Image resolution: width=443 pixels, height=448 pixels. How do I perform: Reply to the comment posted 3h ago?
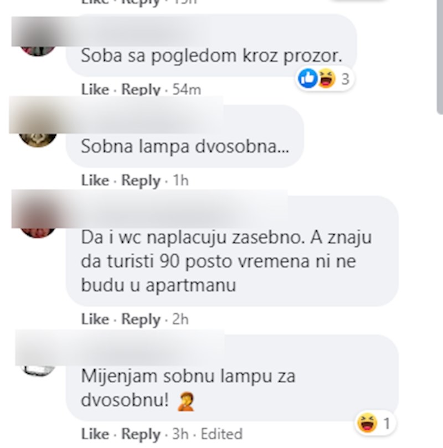(141, 434)
